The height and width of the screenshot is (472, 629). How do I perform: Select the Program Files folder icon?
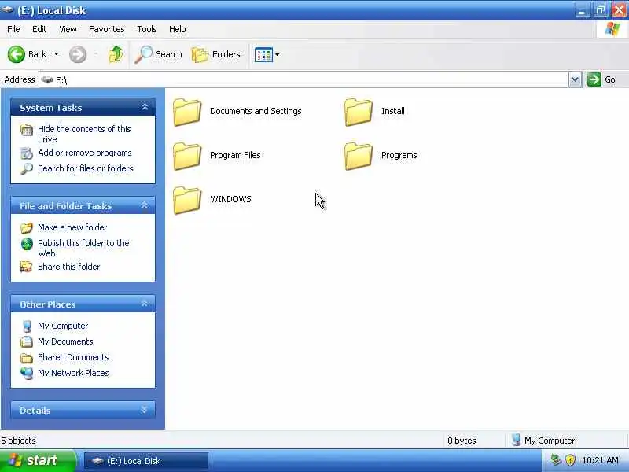click(187, 156)
